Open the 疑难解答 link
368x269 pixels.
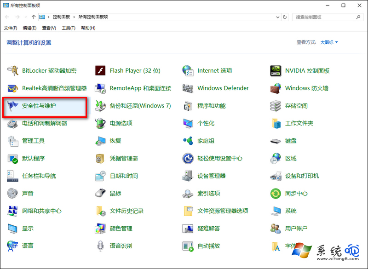[209, 229]
